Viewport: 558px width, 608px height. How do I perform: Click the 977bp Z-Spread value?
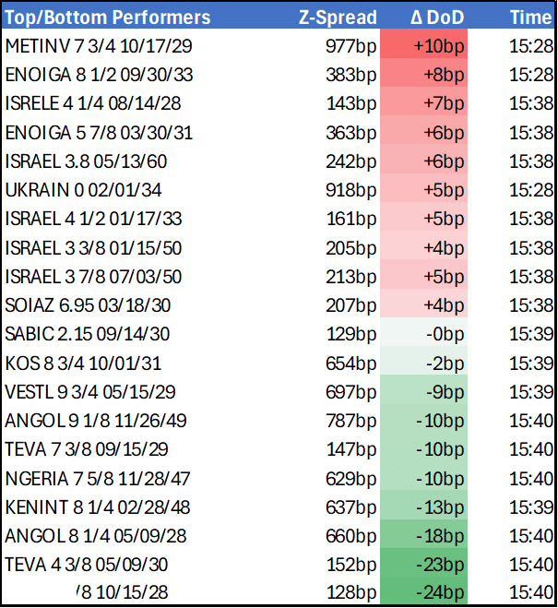tap(351, 45)
